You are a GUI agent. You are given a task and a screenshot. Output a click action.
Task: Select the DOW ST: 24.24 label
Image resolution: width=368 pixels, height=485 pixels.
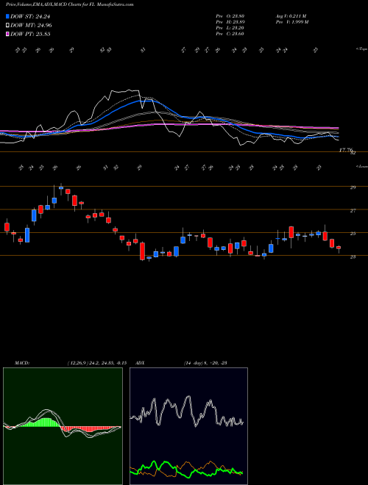(30, 17)
